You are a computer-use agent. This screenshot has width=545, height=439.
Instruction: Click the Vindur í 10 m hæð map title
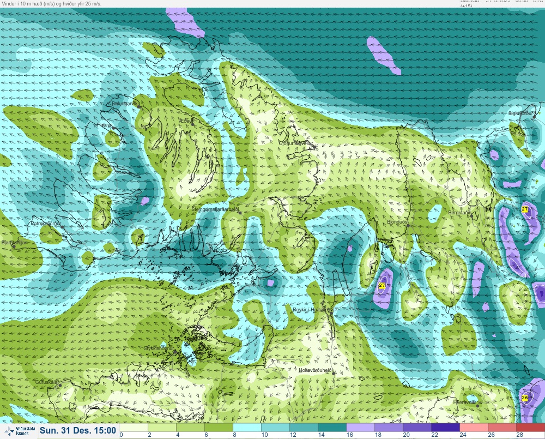point(52,3)
